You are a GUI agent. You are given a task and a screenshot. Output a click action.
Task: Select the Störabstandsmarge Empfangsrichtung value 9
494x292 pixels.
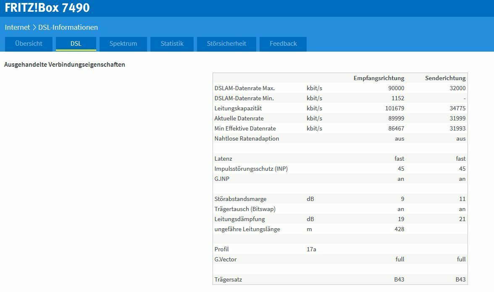pyautogui.click(x=402, y=199)
